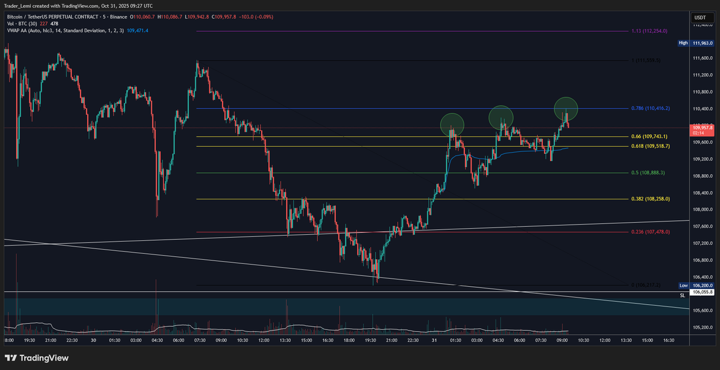Click the High label on the price axis

coord(683,43)
